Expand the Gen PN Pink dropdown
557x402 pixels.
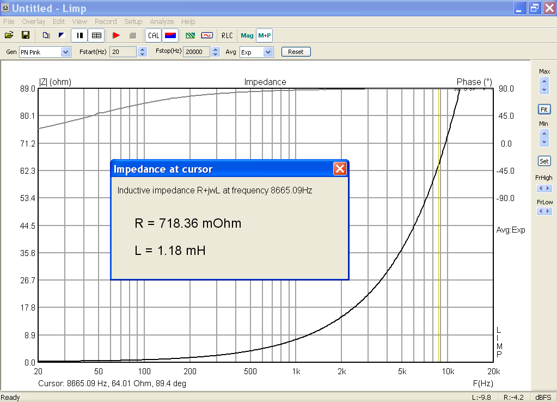[65, 52]
